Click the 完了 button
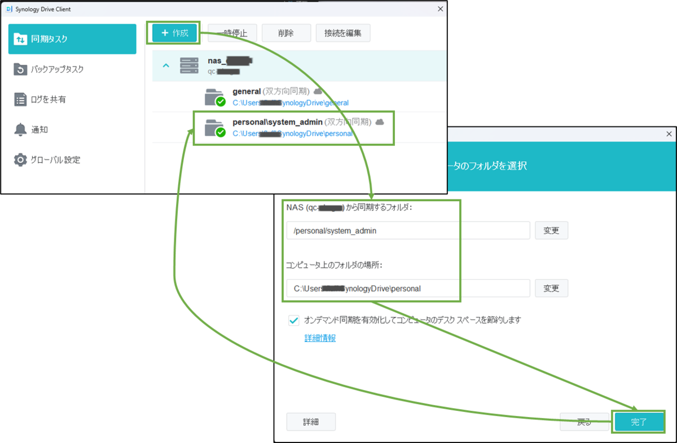Image resolution: width=677 pixels, height=443 pixels. click(639, 422)
